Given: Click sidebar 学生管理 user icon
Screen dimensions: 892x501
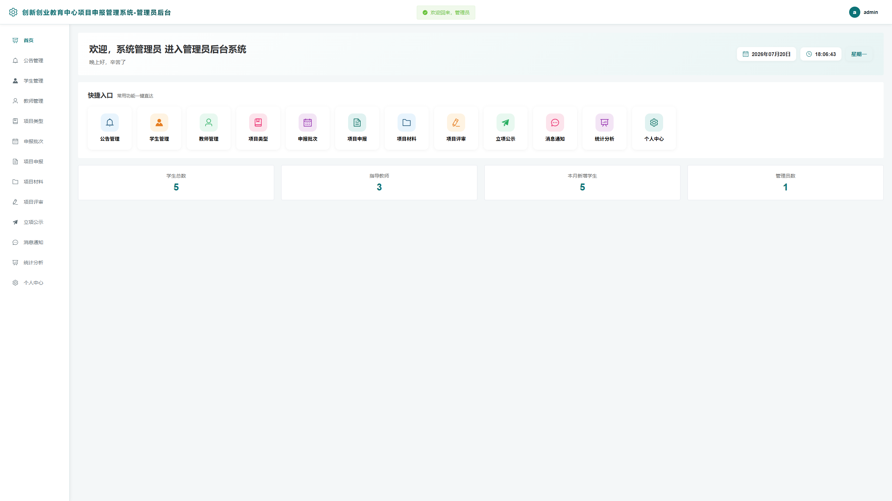Looking at the screenshot, I should click(15, 81).
